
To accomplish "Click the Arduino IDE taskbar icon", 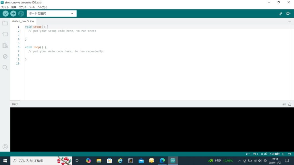I will [x=173, y=161].
